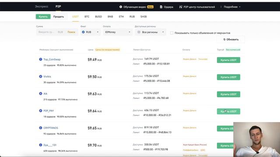Image resolution: width=280 pixels, height=157 pixels.
Task: Click the RUB currency icon in fiat selector
Action: [x=83, y=32]
